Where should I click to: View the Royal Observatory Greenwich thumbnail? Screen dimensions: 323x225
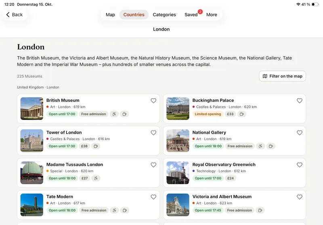178,173
